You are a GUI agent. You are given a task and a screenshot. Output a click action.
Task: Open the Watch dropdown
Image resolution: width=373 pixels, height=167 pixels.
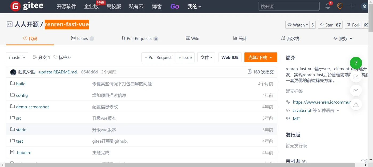pos(298,25)
